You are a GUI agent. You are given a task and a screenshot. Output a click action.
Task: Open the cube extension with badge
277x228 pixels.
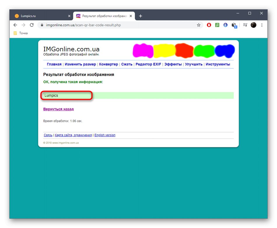(x=234, y=25)
